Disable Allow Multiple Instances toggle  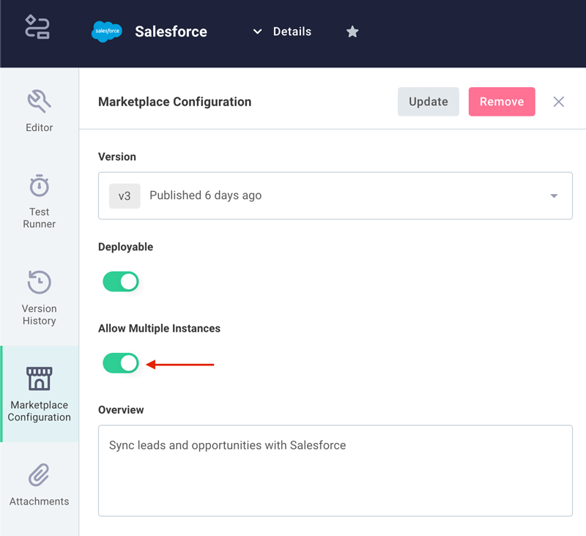click(121, 363)
